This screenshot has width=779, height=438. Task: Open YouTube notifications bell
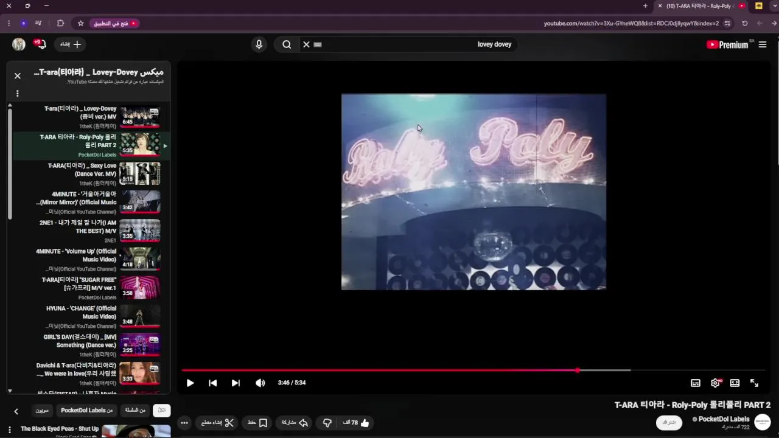pos(40,44)
